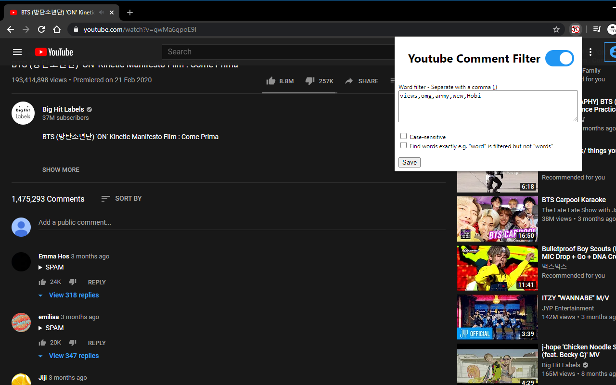Open JYP Entertainment channel text
The image size is (616, 385).
tap(568, 308)
